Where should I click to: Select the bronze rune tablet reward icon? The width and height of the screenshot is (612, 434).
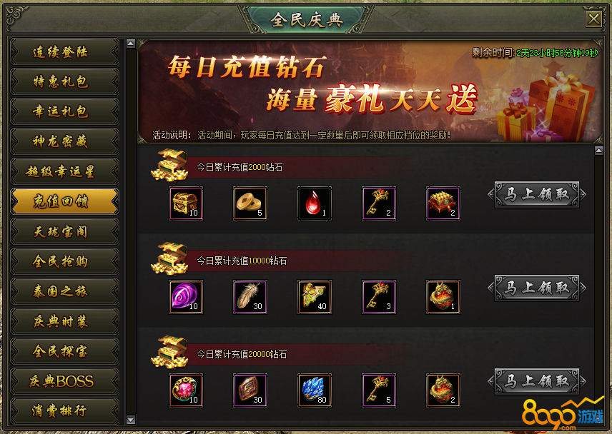[250, 390]
